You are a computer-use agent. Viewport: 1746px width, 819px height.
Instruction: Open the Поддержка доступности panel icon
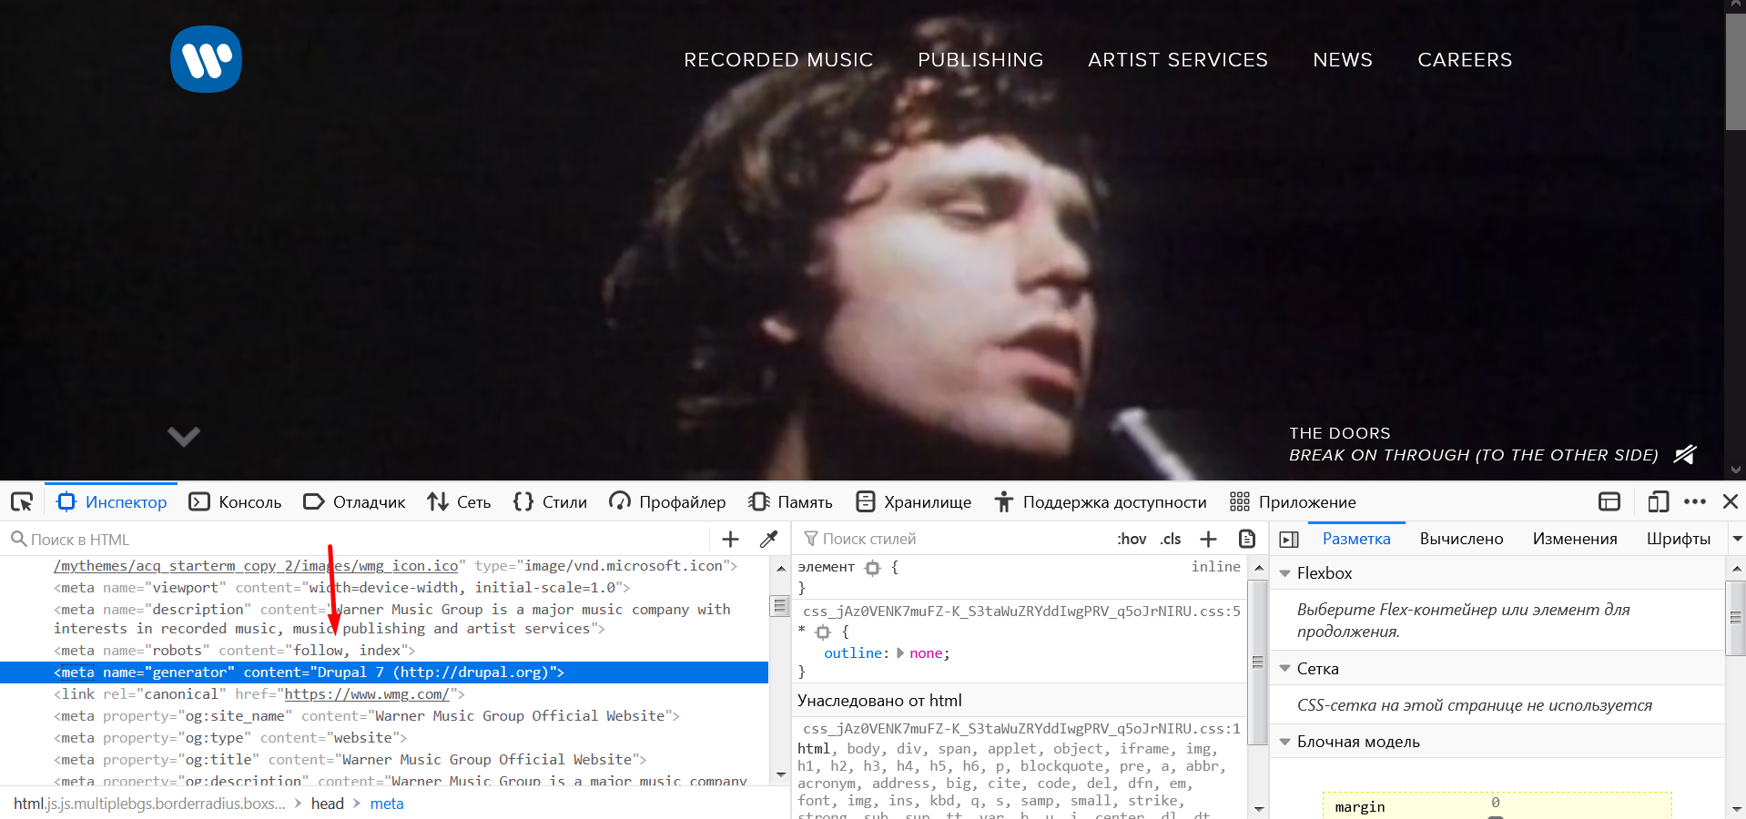pos(1003,501)
